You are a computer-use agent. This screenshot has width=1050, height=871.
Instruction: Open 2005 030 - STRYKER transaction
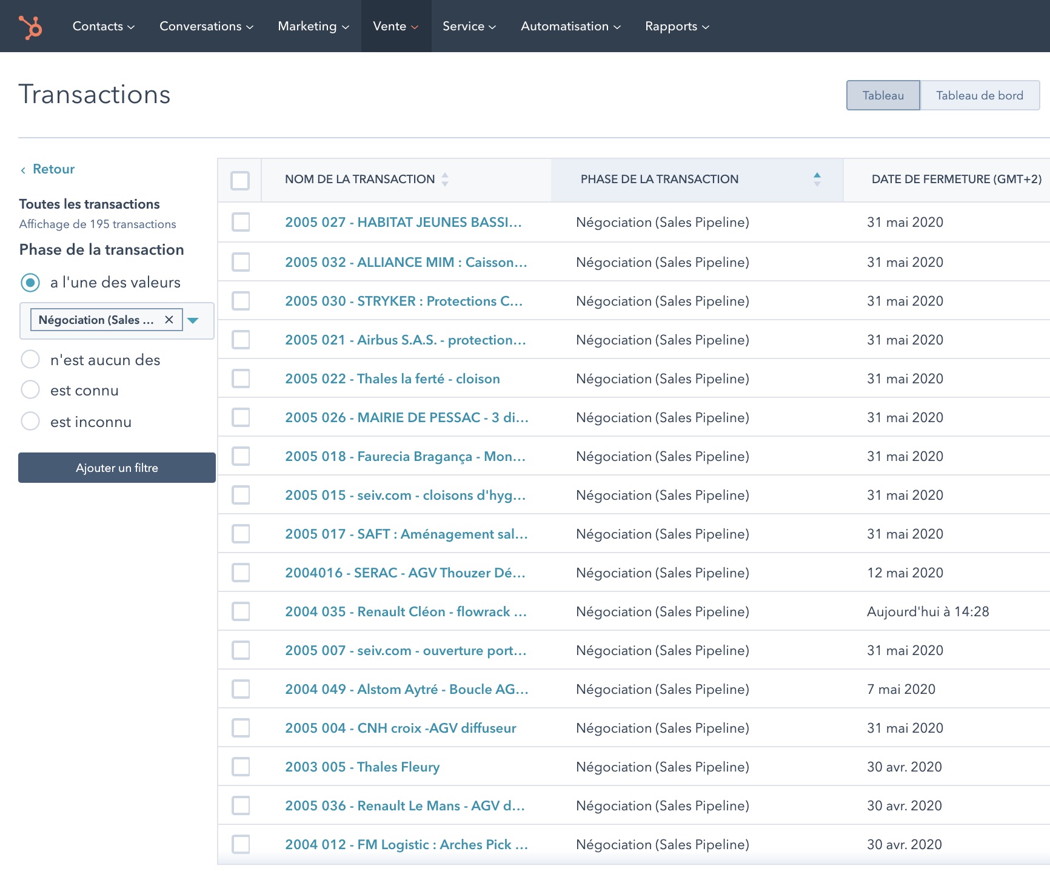404,301
